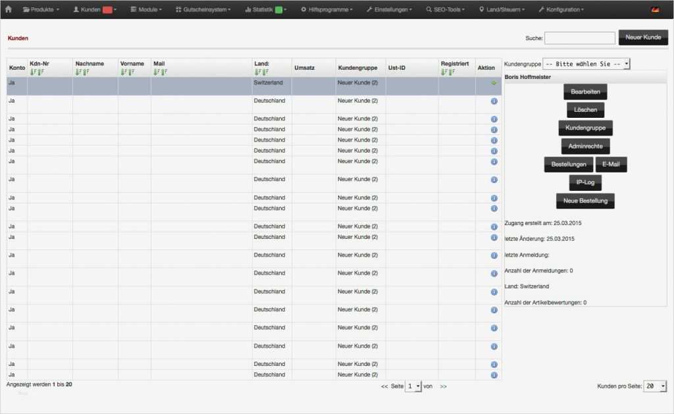This screenshot has height=414, width=674.
Task: Click second sort arrow under Registriert
Action: 452,72
